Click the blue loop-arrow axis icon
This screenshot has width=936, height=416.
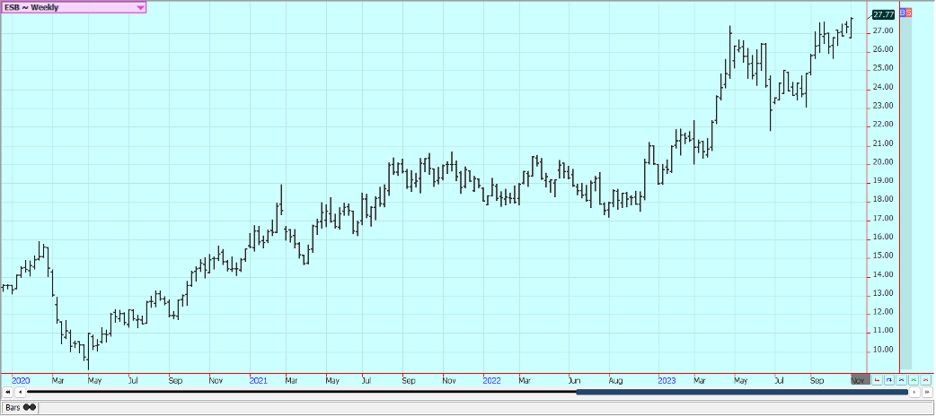(x=889, y=379)
